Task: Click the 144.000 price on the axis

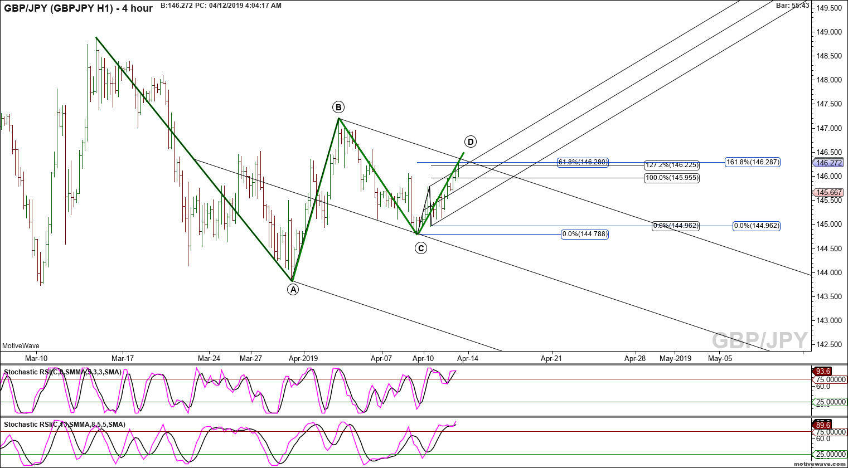Action: pos(830,272)
